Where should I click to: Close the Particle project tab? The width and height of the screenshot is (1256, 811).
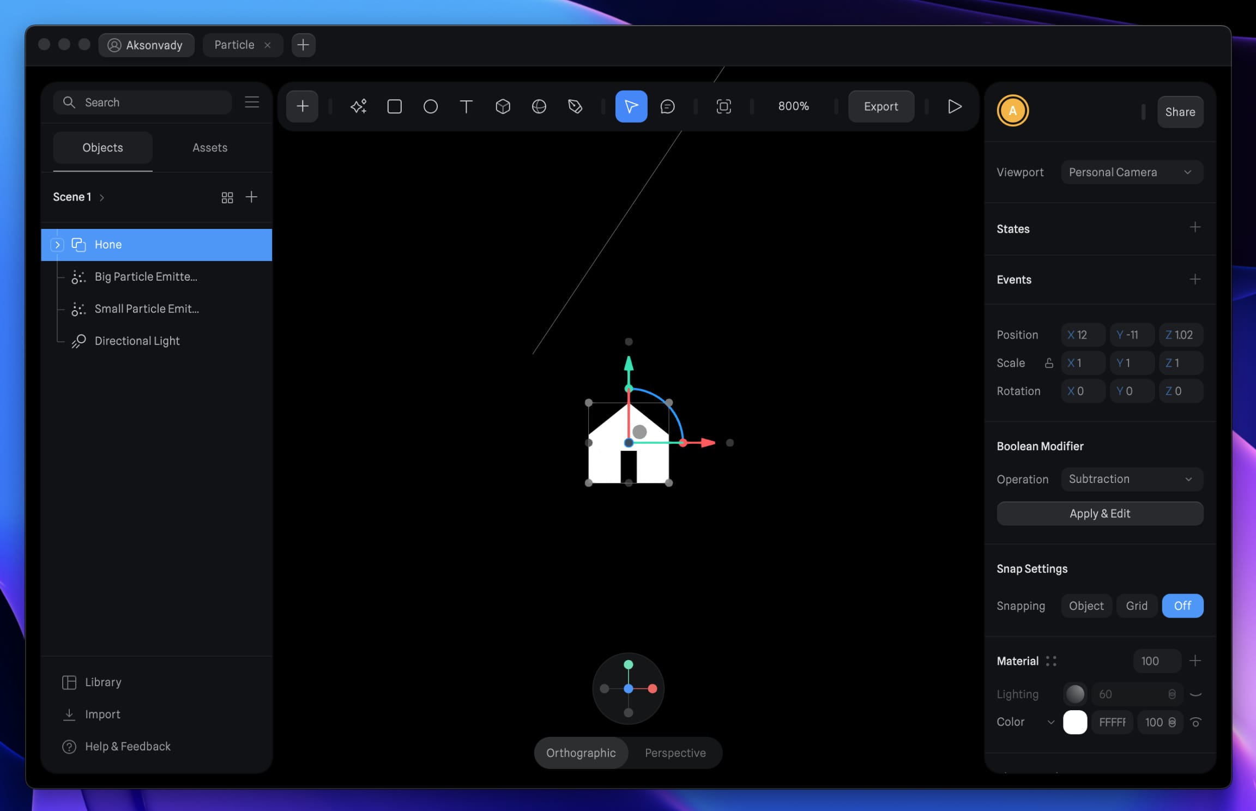[268, 45]
